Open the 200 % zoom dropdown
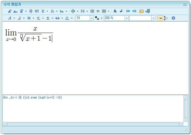The height and width of the screenshot is (135, 191). click(126, 18)
